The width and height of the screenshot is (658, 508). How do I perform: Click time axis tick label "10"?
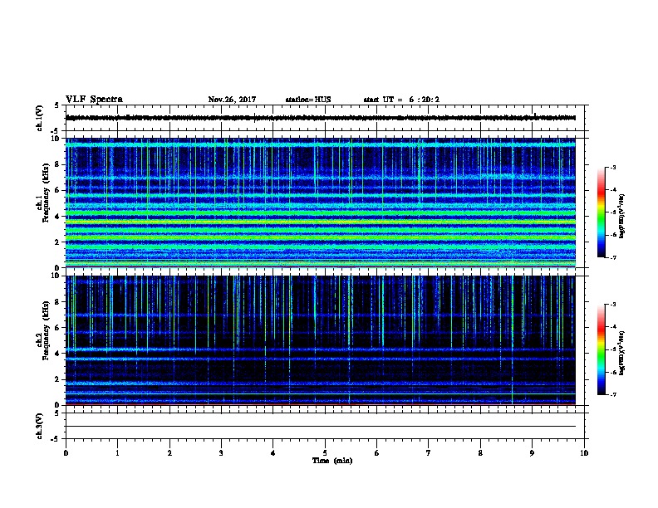[x=584, y=453]
